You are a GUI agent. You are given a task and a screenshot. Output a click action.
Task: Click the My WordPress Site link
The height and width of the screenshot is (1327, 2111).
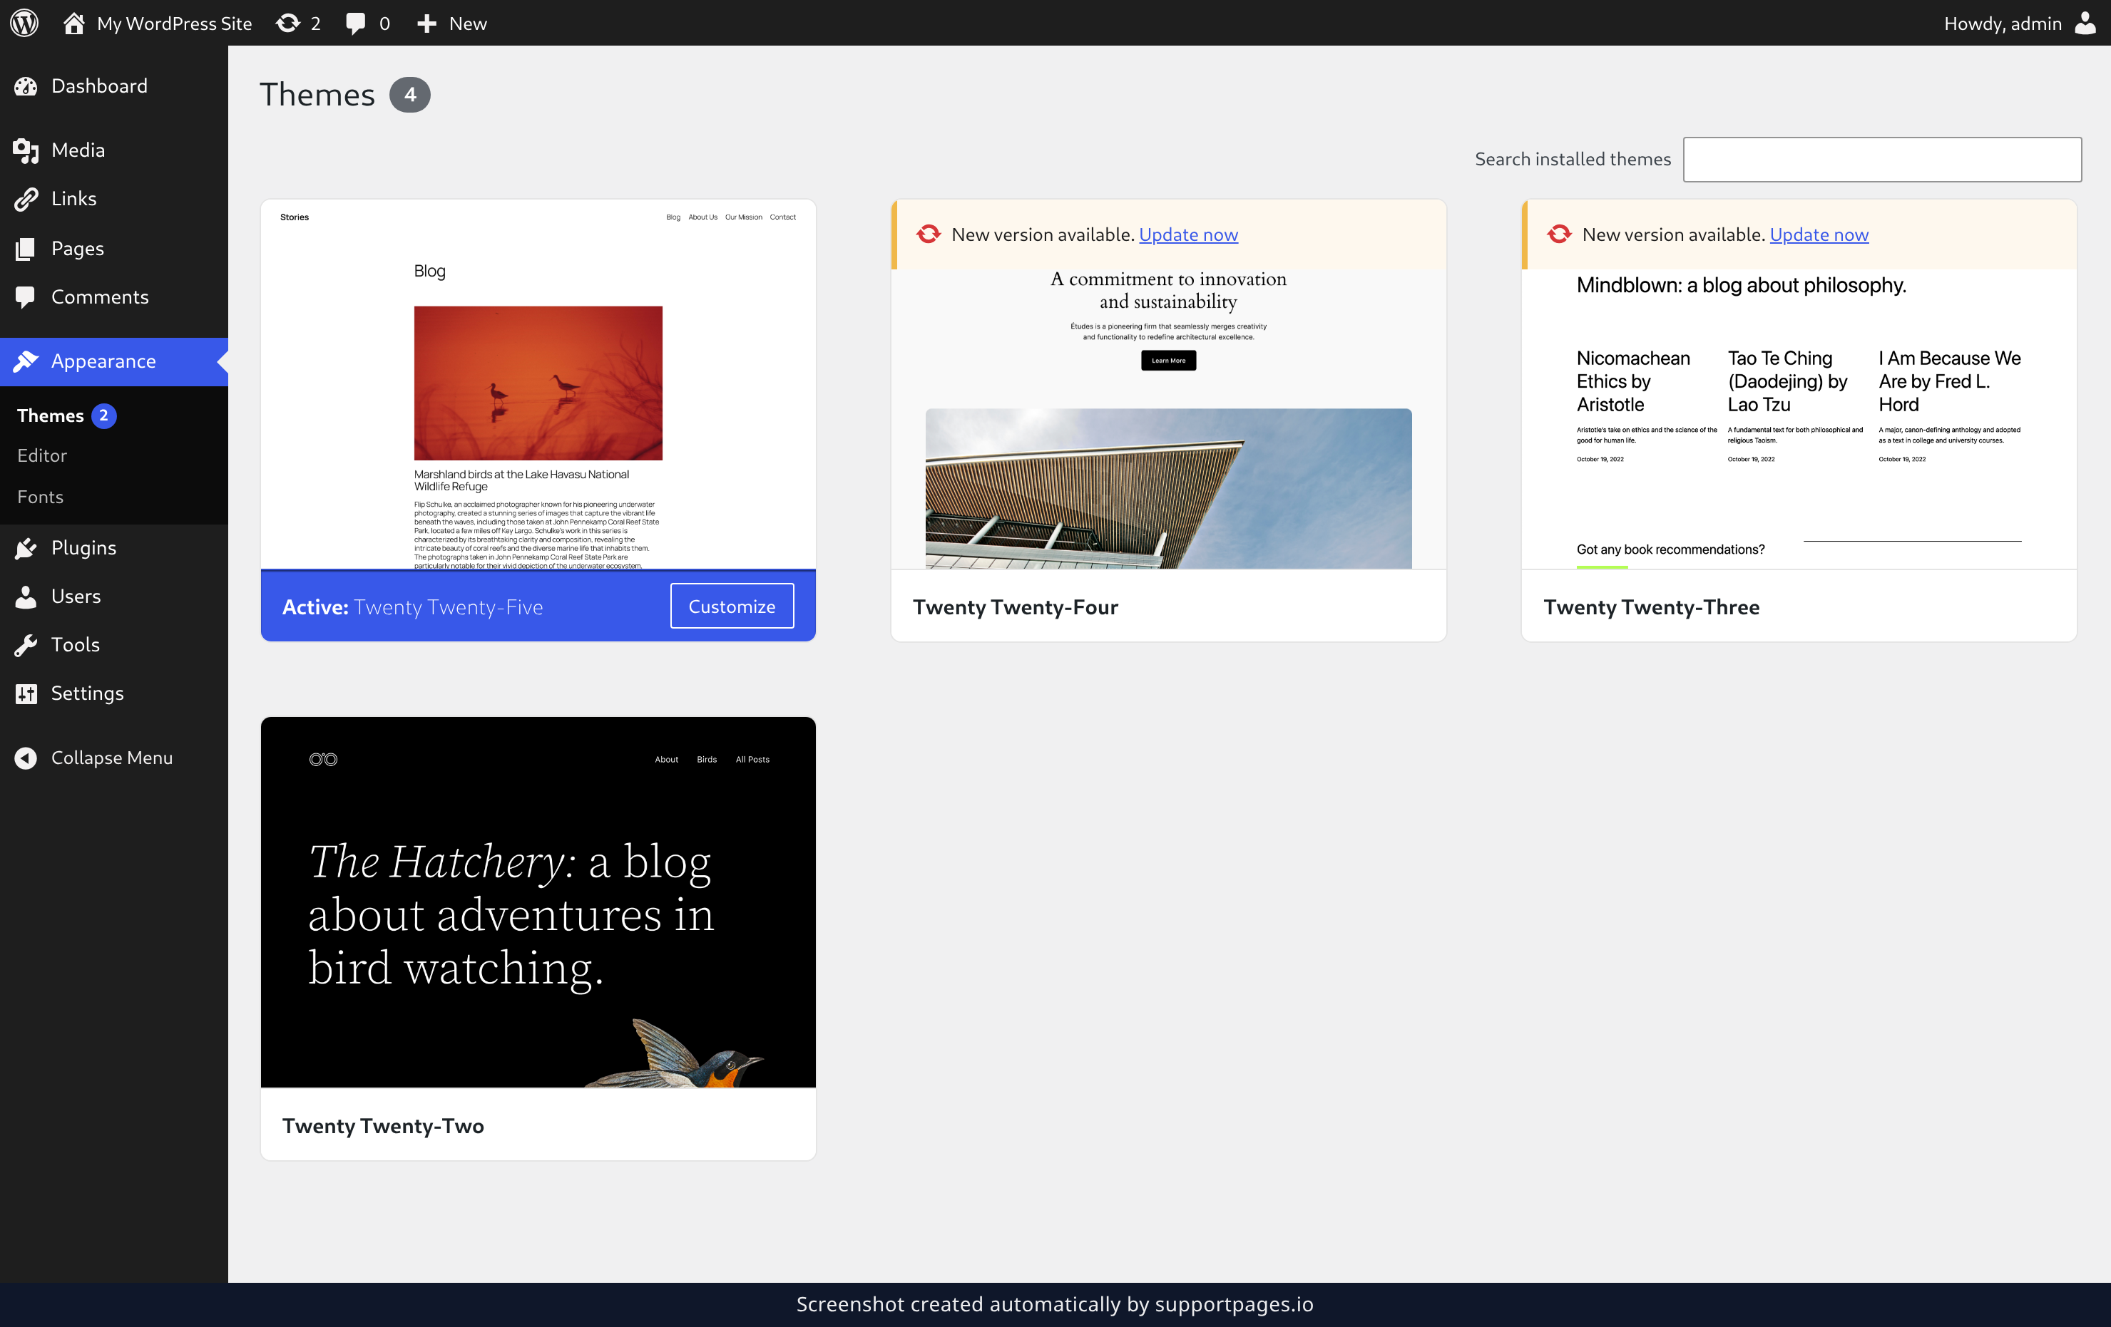(x=175, y=23)
